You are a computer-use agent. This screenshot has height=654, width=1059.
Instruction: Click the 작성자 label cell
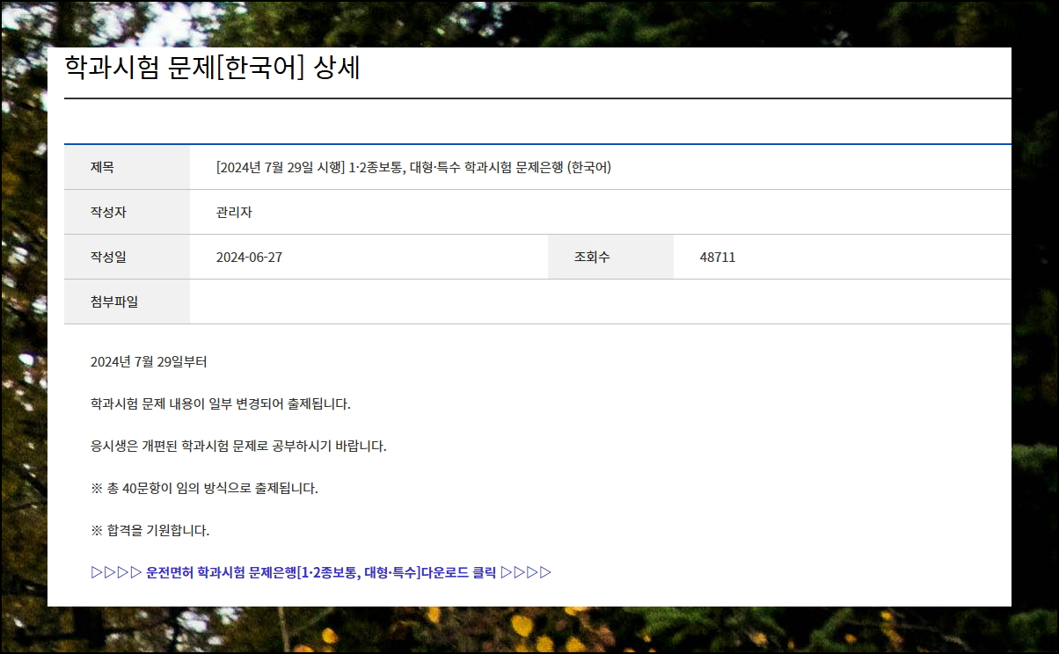tap(127, 212)
